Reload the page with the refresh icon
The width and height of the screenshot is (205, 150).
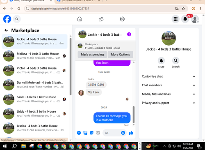pos(19,9)
